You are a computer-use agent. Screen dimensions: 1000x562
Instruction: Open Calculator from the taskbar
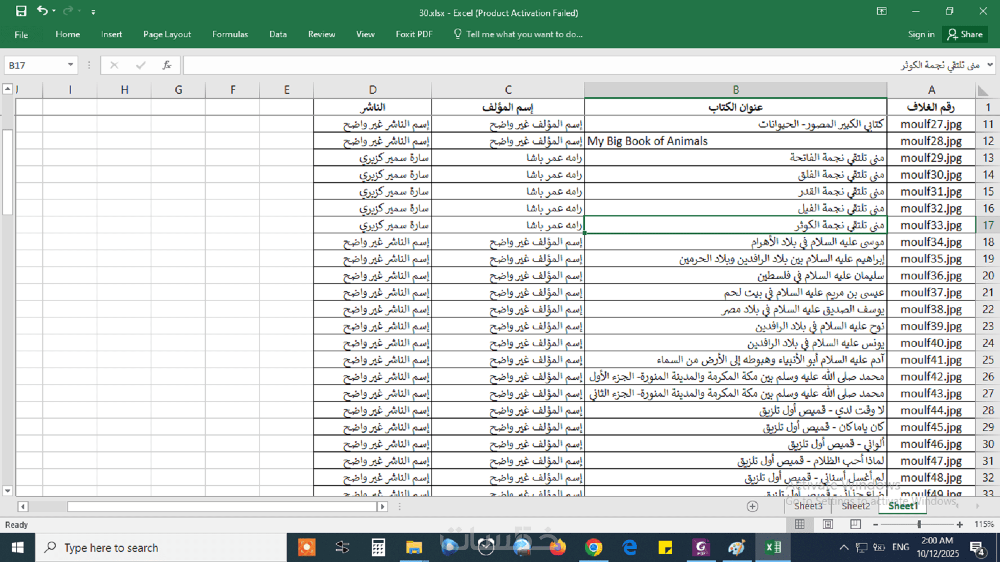[379, 547]
